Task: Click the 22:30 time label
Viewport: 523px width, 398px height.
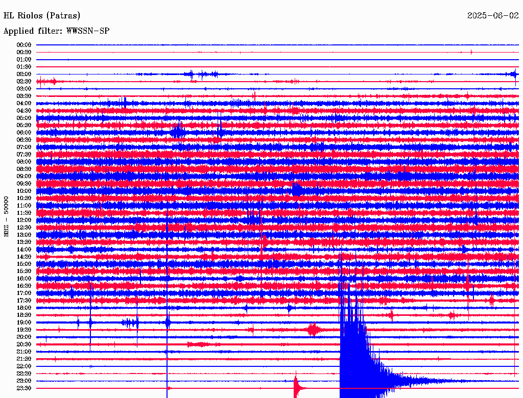Action: [x=24, y=374]
